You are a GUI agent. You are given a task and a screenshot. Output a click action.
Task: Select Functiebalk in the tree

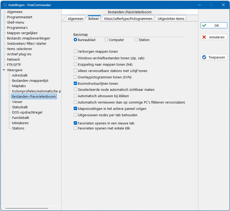click(21, 118)
